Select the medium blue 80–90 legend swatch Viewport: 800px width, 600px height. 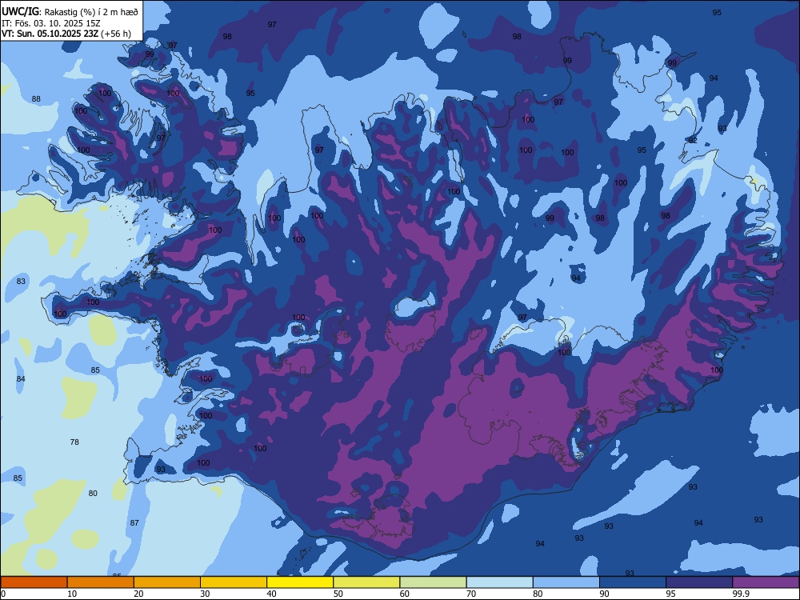pos(566,582)
